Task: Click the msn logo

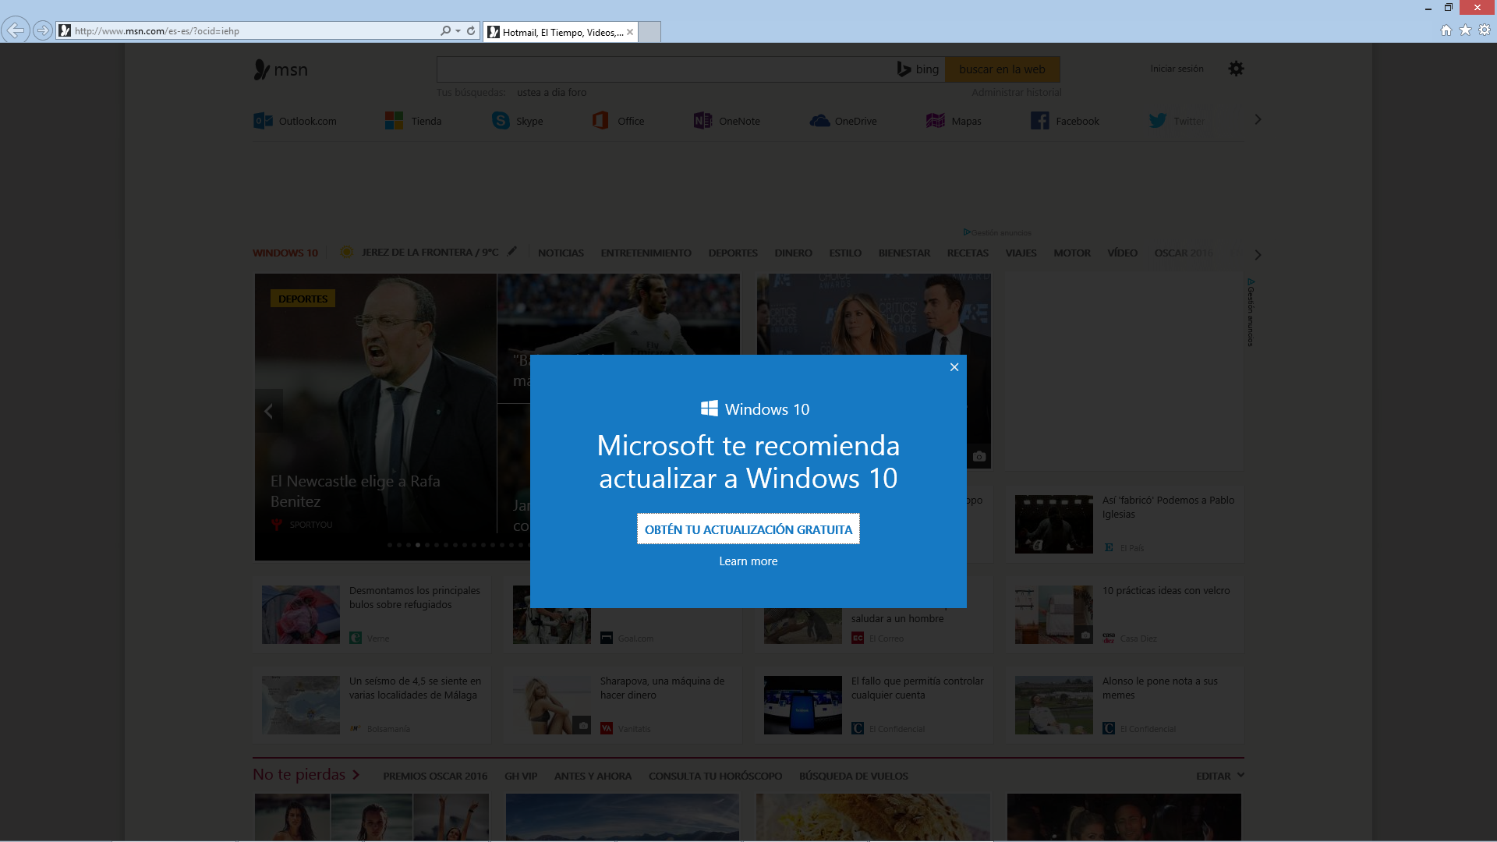Action: (281, 69)
